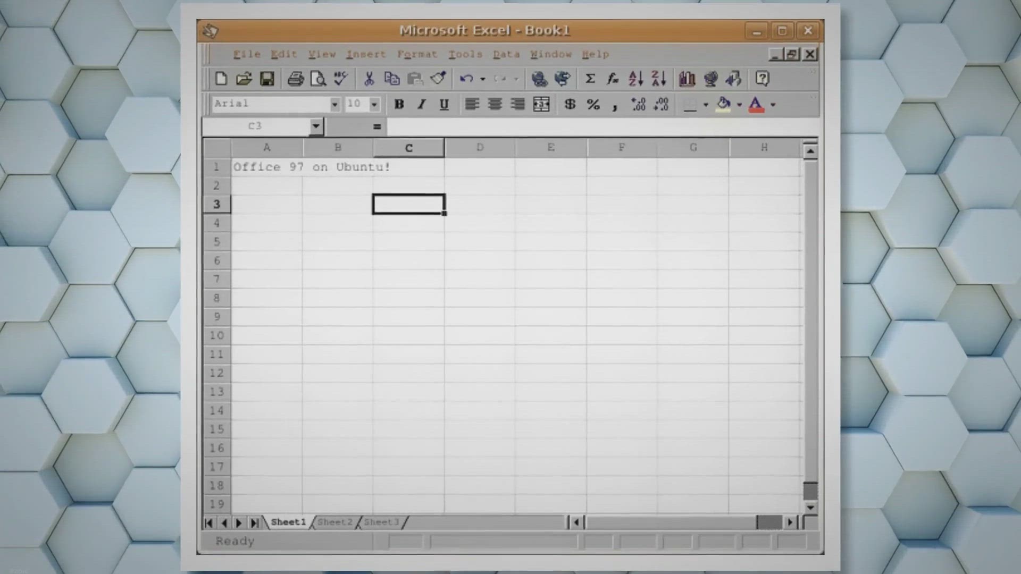
Task: Open the Office Assistant help icon
Action: (762, 79)
